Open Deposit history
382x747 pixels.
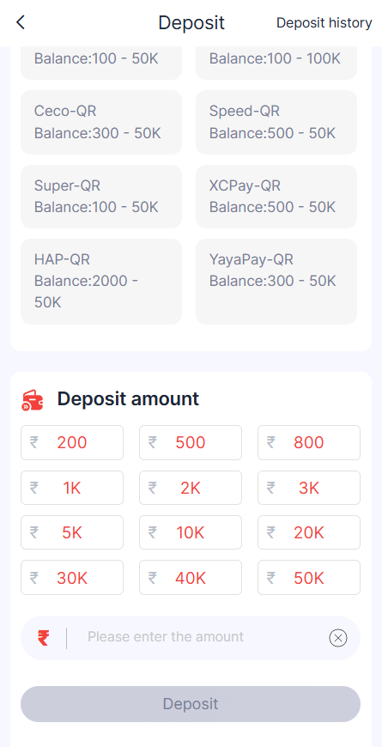tap(324, 22)
